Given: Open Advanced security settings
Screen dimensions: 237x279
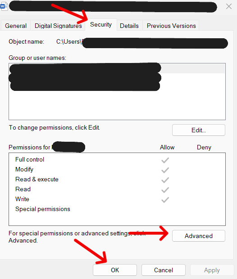Looking at the screenshot, I should [199, 236].
